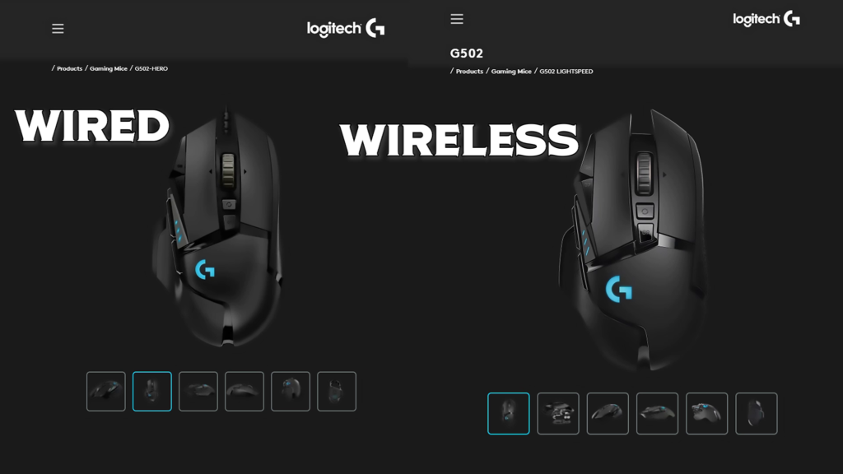Open Gaming Mice breadcrumb on LIGHTSPEED page

pos(511,72)
